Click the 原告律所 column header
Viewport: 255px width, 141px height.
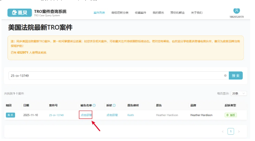[133, 105]
